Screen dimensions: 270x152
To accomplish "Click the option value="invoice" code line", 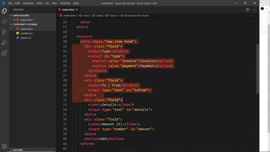I will click(x=132, y=61).
